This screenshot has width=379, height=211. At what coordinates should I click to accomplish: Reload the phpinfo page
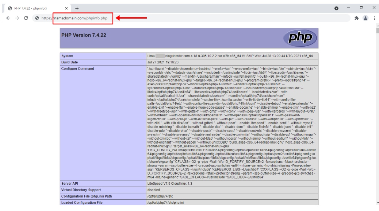pyautogui.click(x=26, y=18)
